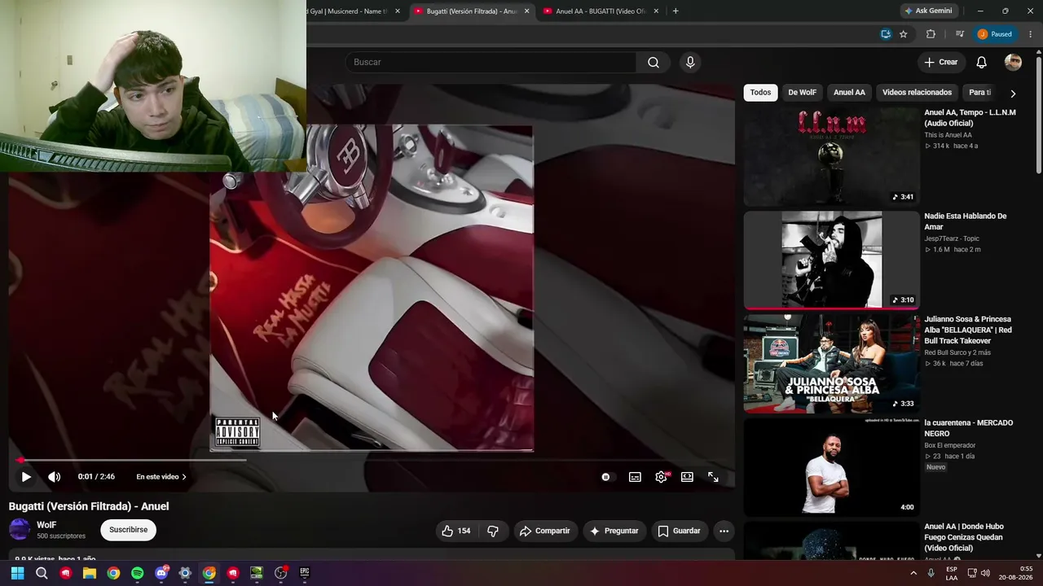Open the Crear menu
The image size is (1043, 586).
tap(941, 62)
